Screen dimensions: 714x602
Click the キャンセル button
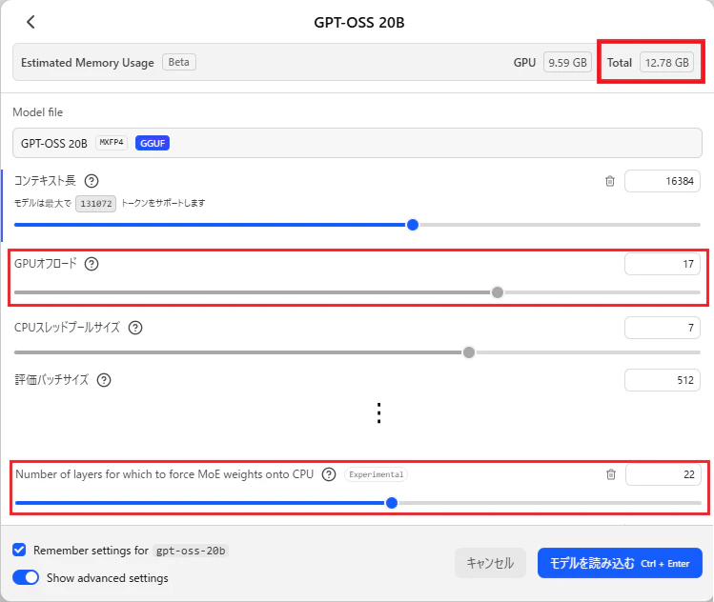pyautogui.click(x=490, y=563)
